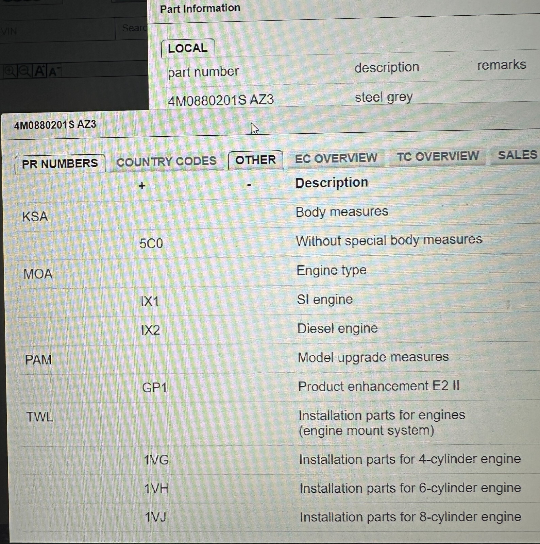The height and width of the screenshot is (544, 540).
Task: Click the zoom out magnifier icon
Action: [24, 71]
